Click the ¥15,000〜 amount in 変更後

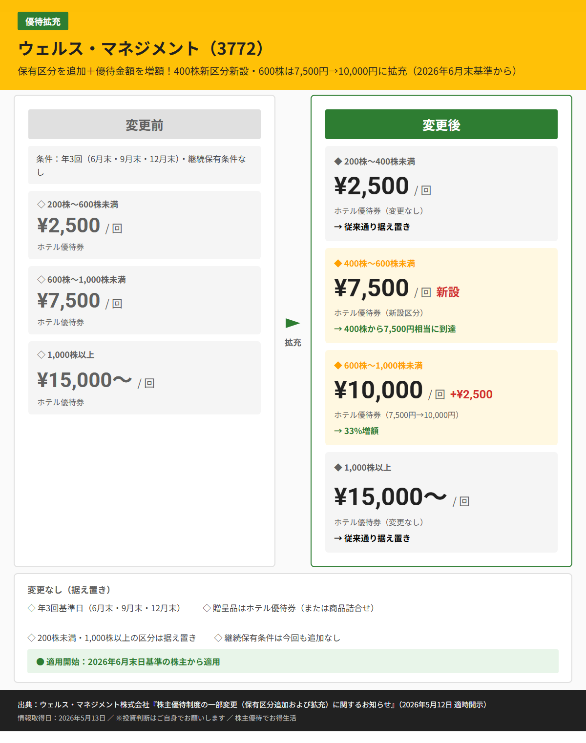[x=391, y=497]
